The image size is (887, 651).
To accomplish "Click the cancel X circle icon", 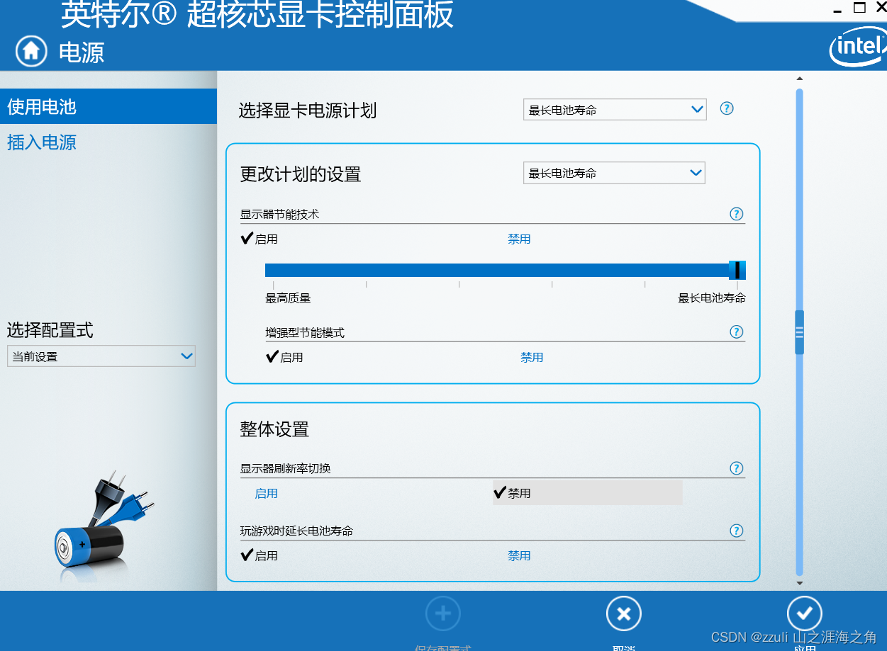I will pos(624,613).
